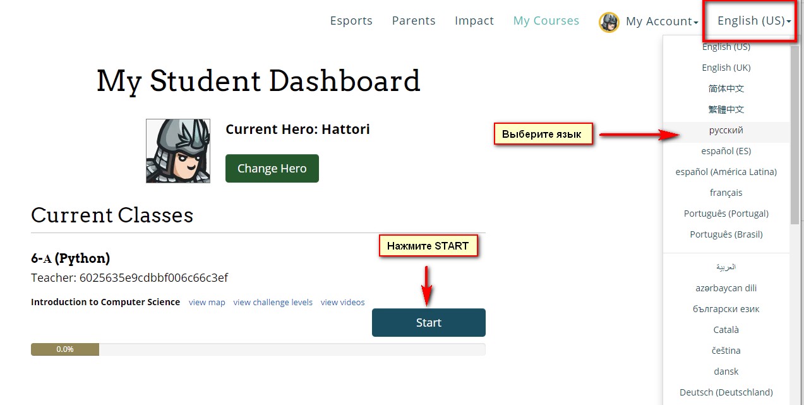Click the language list scrollbar
The width and height of the screenshot is (804, 405).
[795, 139]
